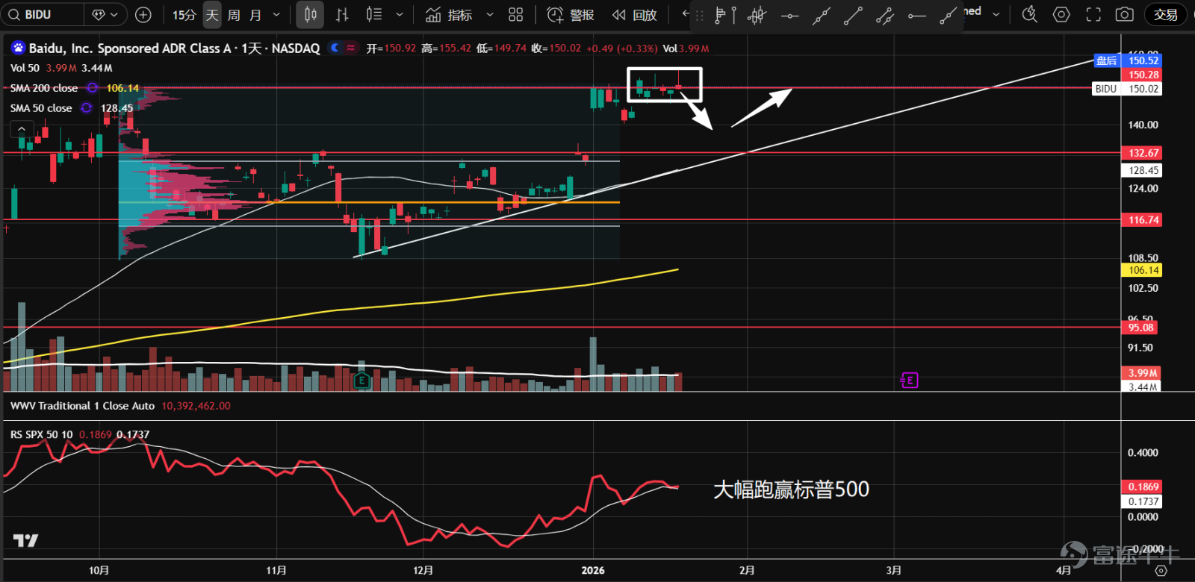Click the 128.45 SMA 50 price label

[x=1142, y=170]
